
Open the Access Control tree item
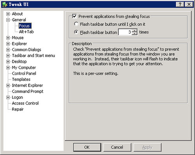[x=25, y=103]
